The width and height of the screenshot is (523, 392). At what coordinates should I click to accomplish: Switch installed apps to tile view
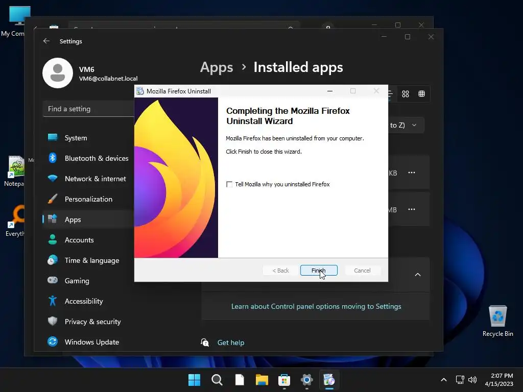coord(405,94)
